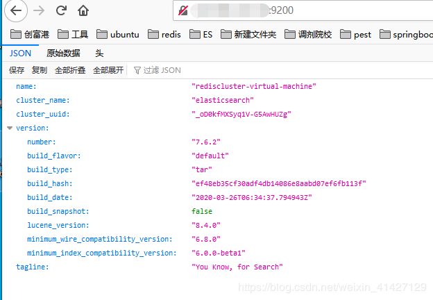Click the 保存 save button
The image size is (433, 300).
pos(17,70)
